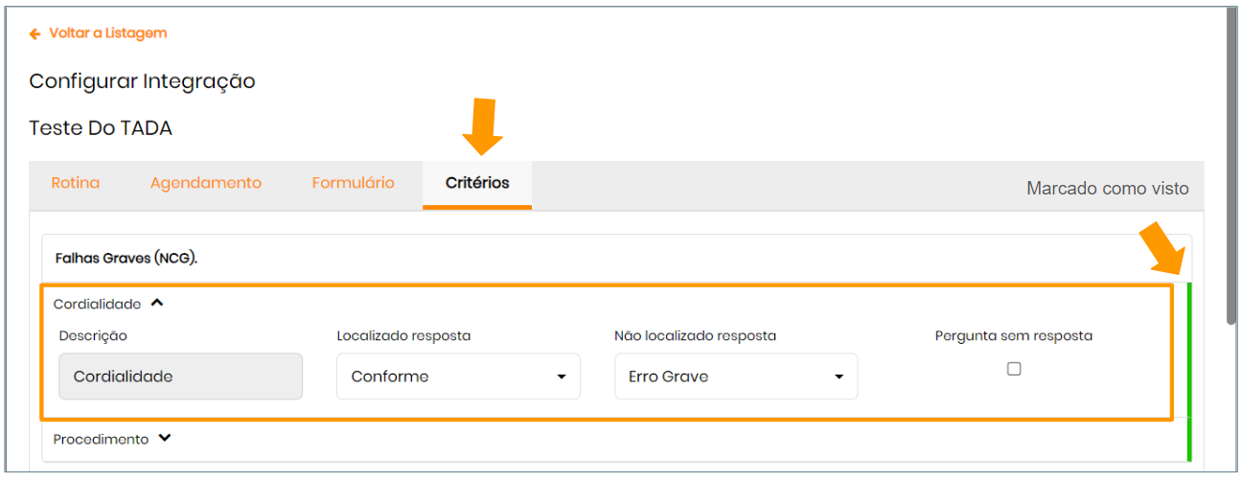Click the back arrow icon beside Voltar a Listagem
This screenshot has height=479, width=1241.
click(x=35, y=34)
